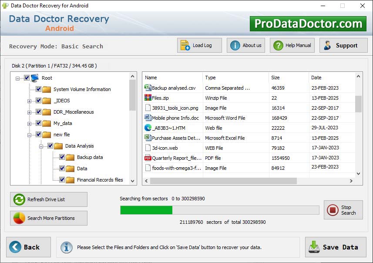Click the green search progress bar

click(148, 210)
